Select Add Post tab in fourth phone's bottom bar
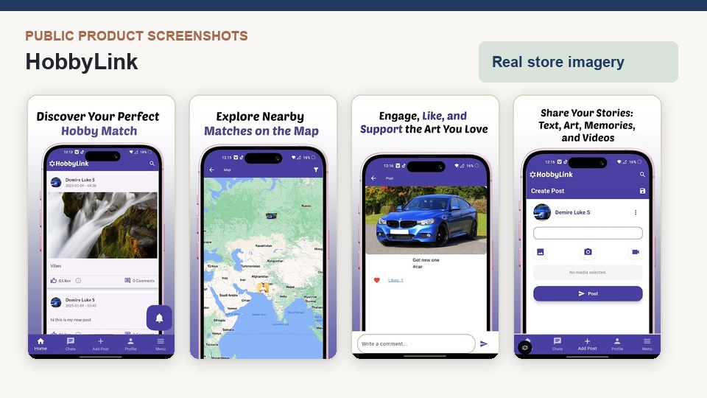The width and height of the screenshot is (707, 398). pyautogui.click(x=587, y=344)
